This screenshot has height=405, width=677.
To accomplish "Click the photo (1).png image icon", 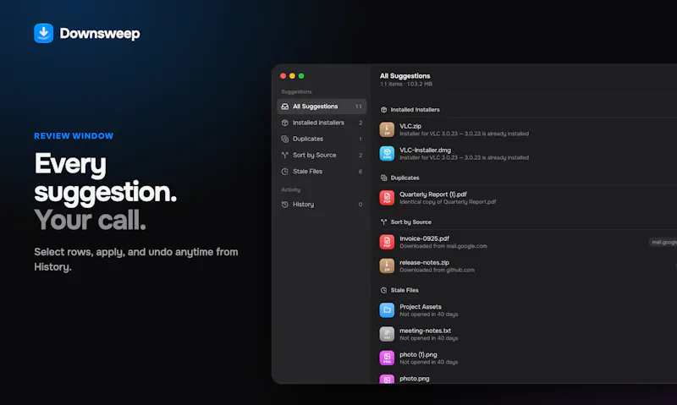I will tap(387, 358).
